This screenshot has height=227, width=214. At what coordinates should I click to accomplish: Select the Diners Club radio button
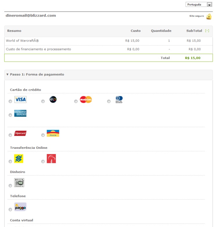point(109,101)
